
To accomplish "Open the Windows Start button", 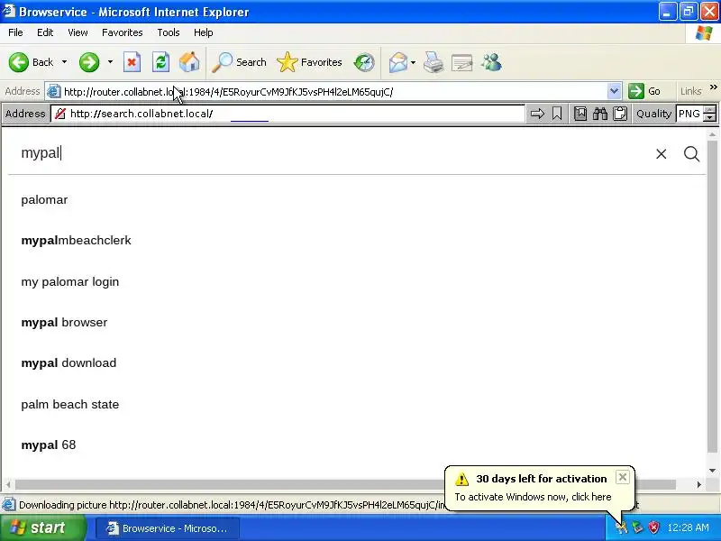I will point(43,527).
